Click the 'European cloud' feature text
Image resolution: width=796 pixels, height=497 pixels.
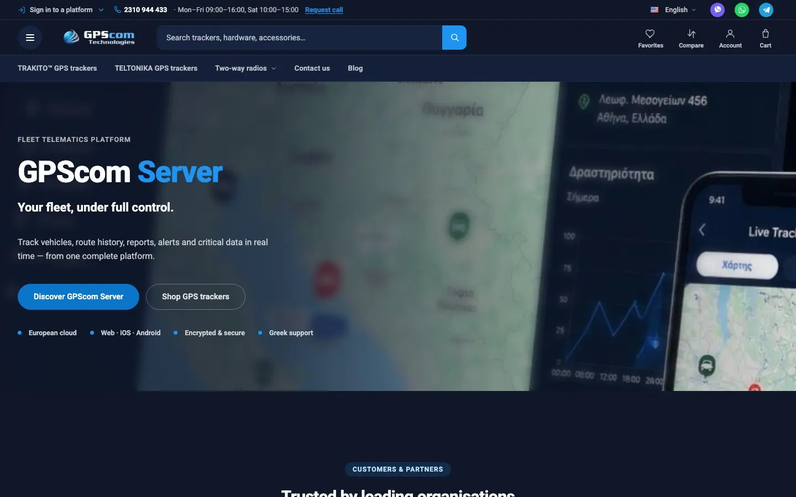tap(53, 333)
